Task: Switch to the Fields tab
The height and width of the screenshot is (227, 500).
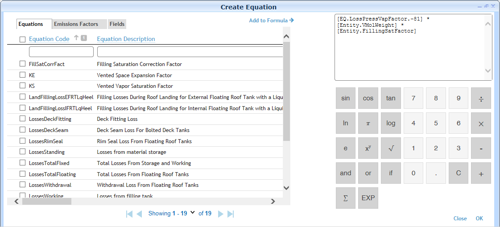Action: pos(117,24)
